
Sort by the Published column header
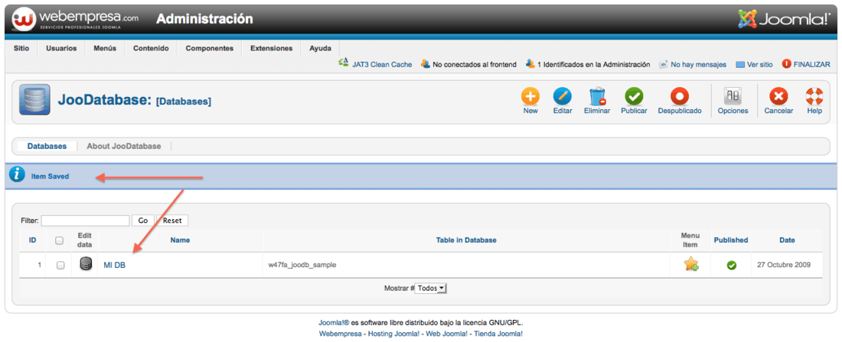click(x=731, y=240)
